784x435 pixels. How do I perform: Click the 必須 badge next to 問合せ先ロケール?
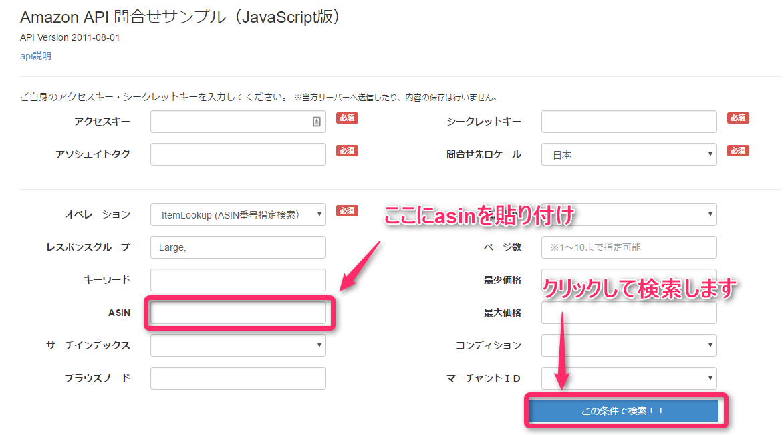(738, 150)
